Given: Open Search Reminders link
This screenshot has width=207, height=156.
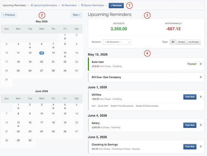Looking at the screenshot, I should tap(94, 5).
